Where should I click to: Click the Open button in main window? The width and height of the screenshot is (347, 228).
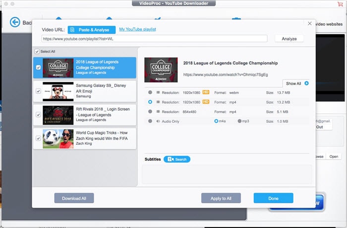coord(334,157)
